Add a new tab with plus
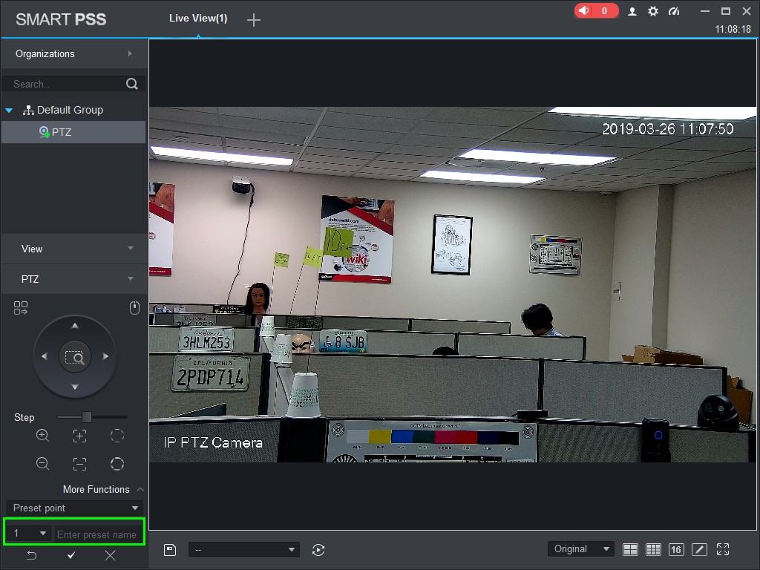The width and height of the screenshot is (760, 570). 254,20
